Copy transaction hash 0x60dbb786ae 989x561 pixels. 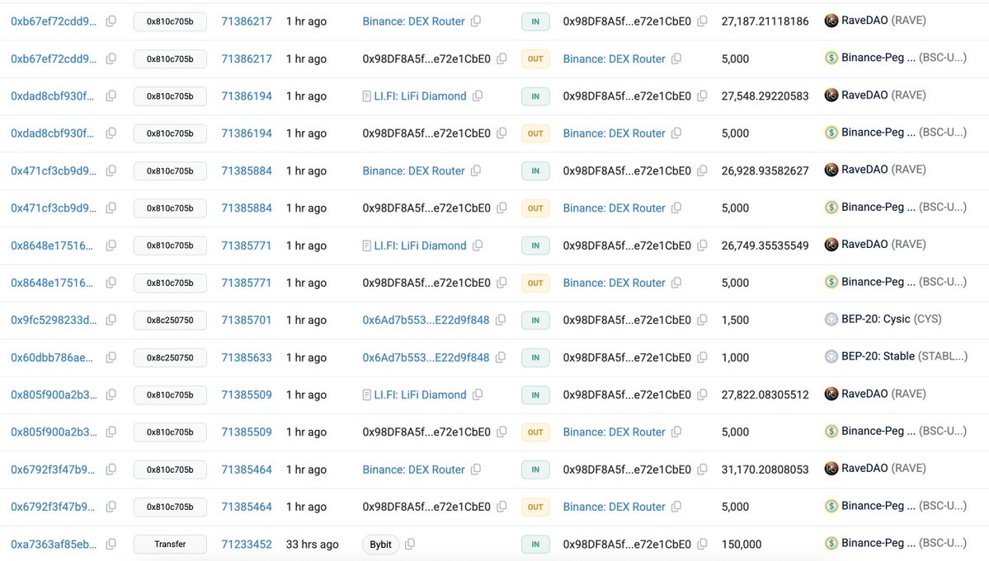point(111,358)
